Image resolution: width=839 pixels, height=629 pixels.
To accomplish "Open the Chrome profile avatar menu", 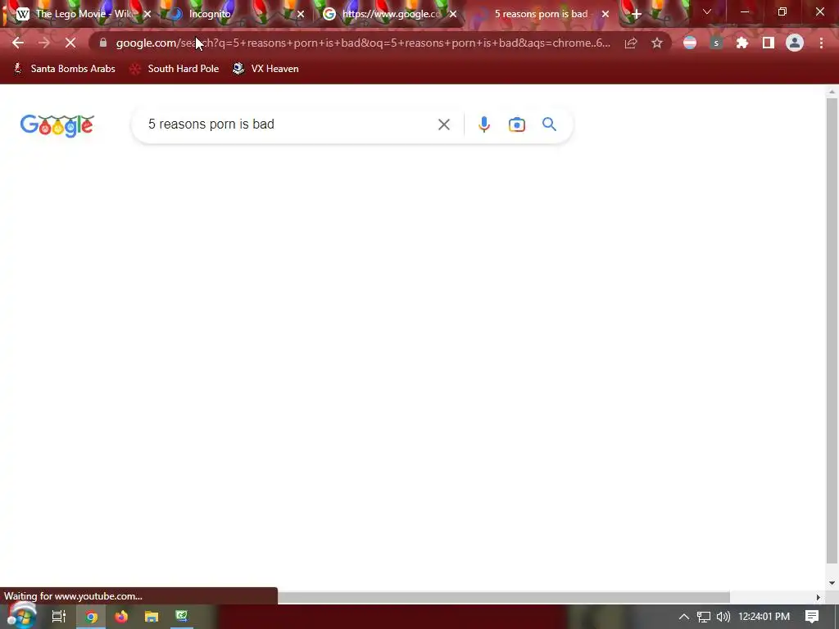I will pyautogui.click(x=795, y=43).
